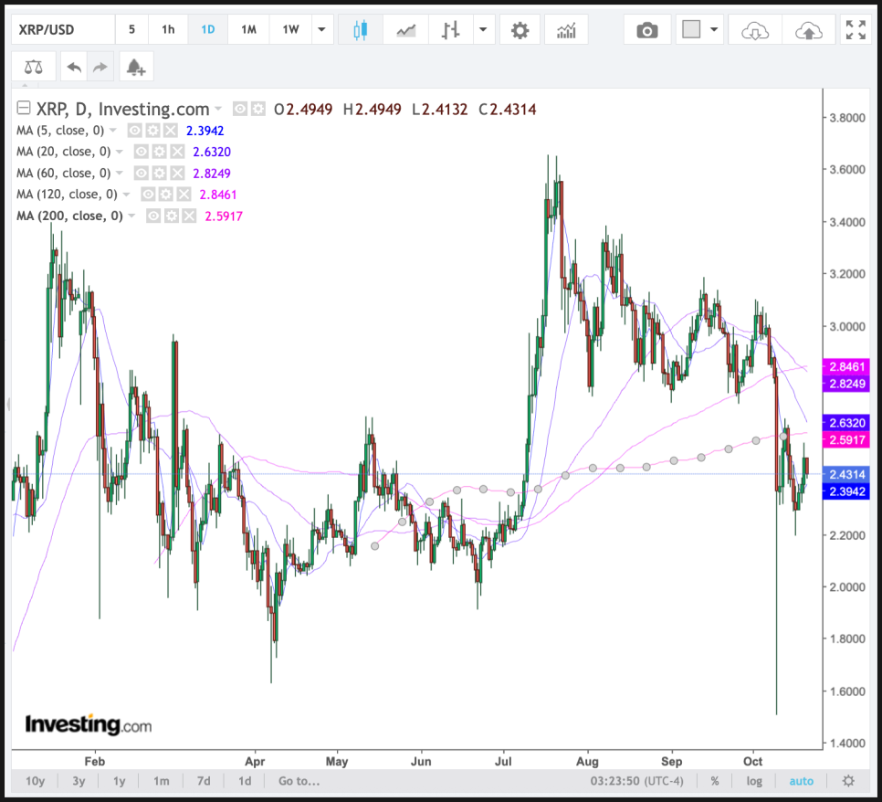Save chart layout with cloud upload icon
Screen dimensions: 882x802
click(x=806, y=30)
